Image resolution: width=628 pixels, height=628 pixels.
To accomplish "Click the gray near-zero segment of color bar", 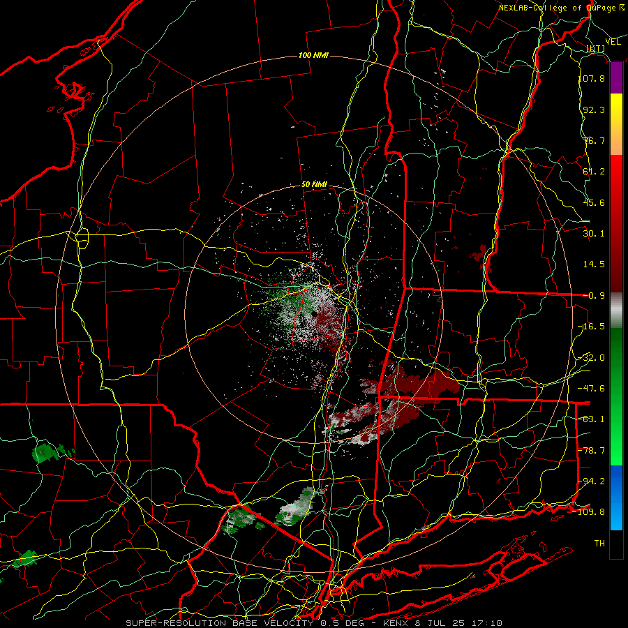I will click(x=616, y=311).
